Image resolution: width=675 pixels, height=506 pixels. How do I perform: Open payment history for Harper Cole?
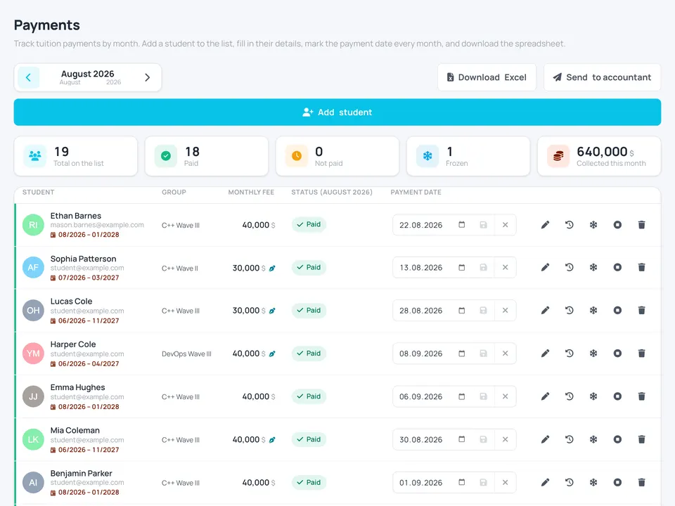click(569, 353)
